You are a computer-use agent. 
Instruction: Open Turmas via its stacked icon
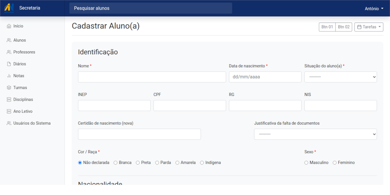coord(9,87)
